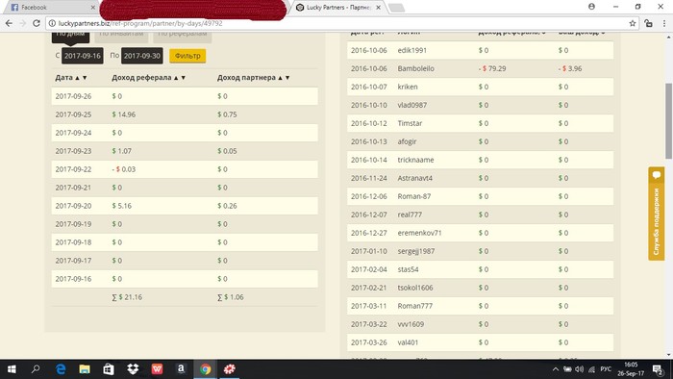
Task: Click partner income $ 0.26
Action: coord(227,206)
